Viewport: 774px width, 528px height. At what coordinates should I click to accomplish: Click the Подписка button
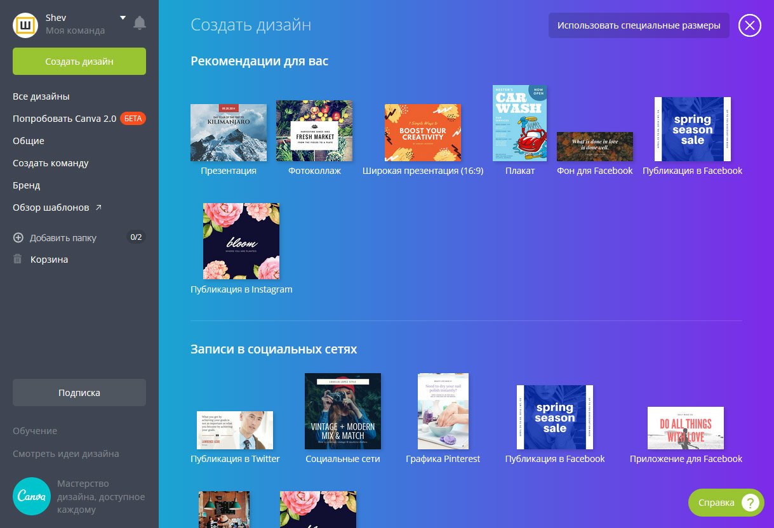(x=79, y=393)
